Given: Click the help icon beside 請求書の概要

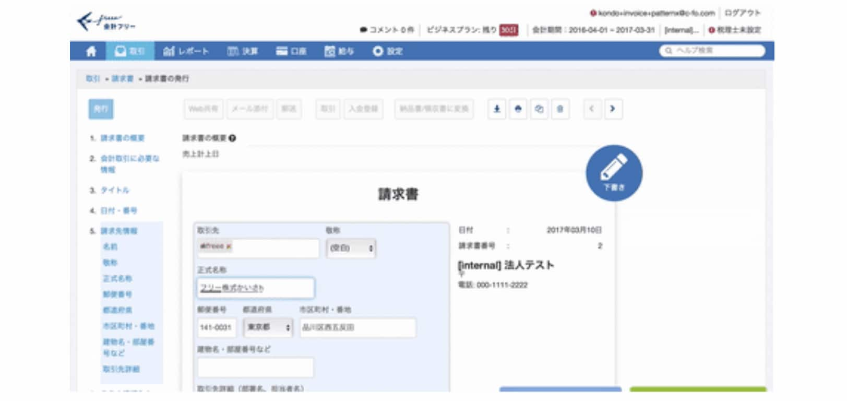Looking at the screenshot, I should [232, 138].
